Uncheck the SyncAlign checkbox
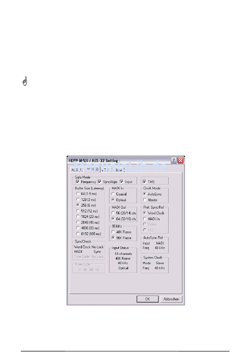 pos(100,182)
